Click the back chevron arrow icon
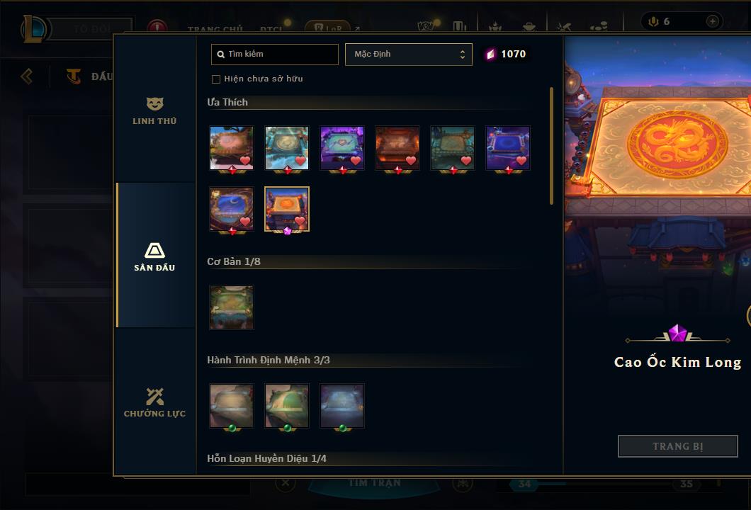This screenshot has width=751, height=510. point(27,76)
